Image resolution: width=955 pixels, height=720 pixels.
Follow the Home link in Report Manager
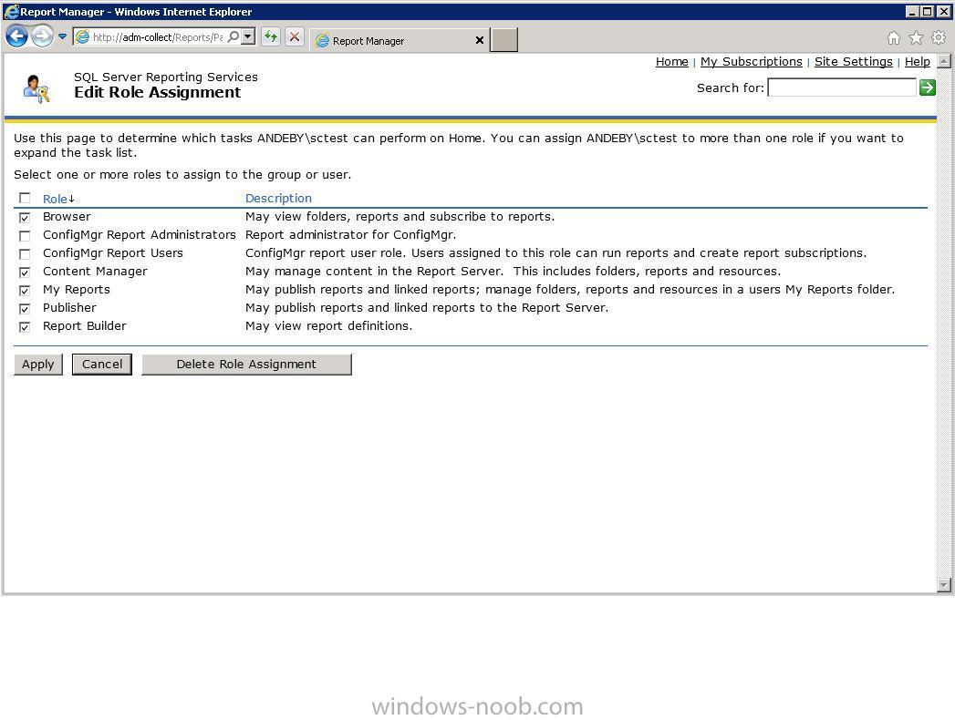click(x=672, y=61)
